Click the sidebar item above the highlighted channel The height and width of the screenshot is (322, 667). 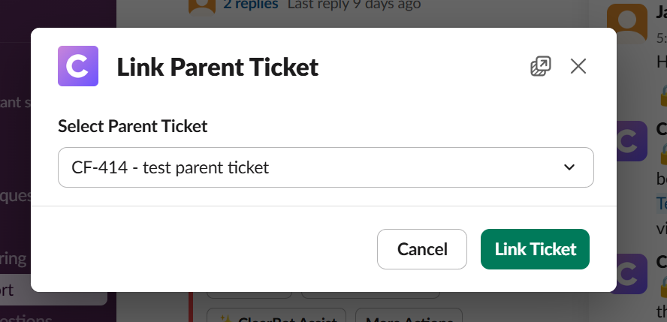[15, 260]
